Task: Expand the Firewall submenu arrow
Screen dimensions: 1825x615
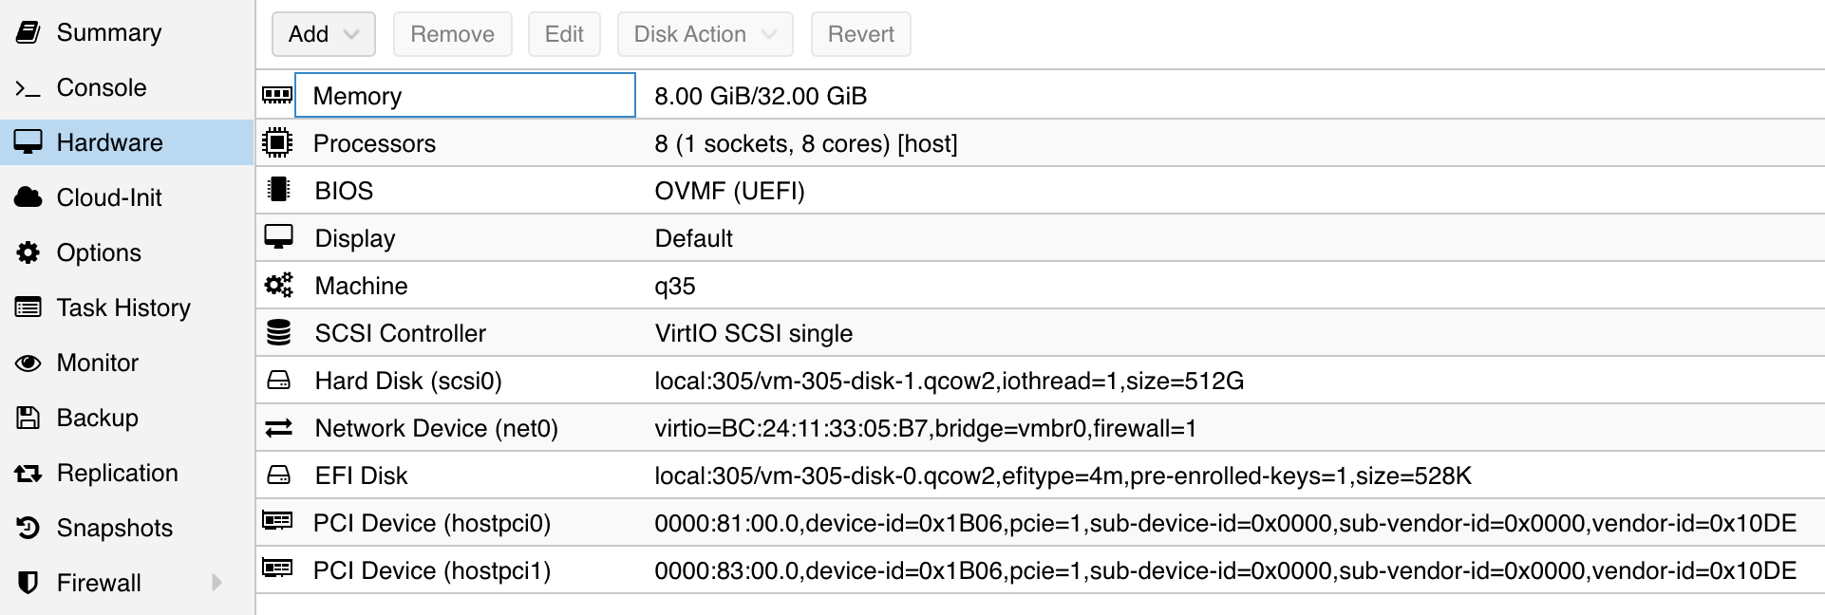Action: pos(216,583)
